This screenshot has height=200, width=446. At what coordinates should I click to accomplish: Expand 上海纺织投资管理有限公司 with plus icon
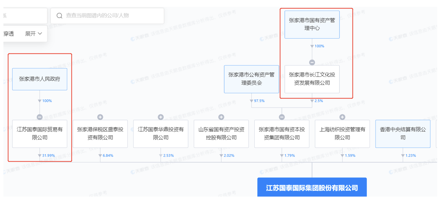coord(342,117)
